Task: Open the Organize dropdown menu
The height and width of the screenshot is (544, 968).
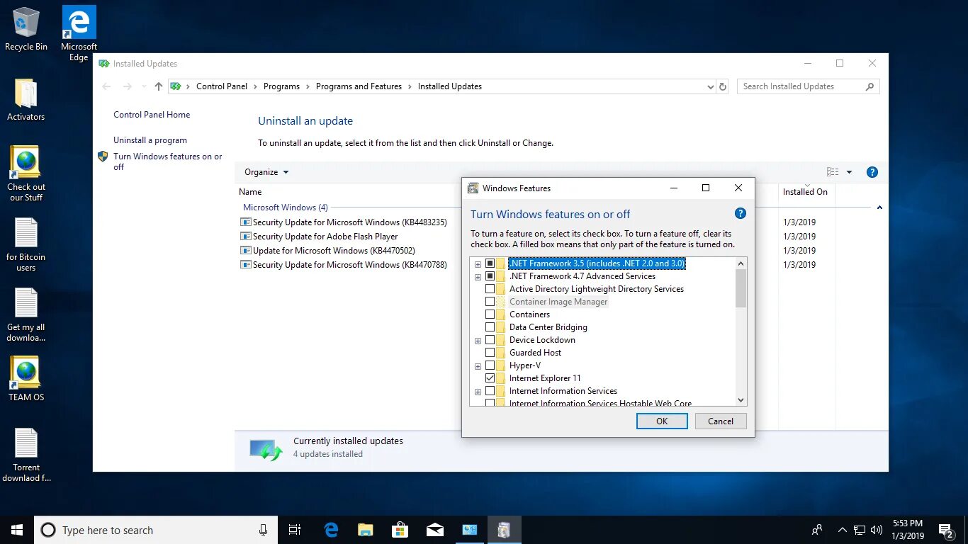Action: coord(266,172)
